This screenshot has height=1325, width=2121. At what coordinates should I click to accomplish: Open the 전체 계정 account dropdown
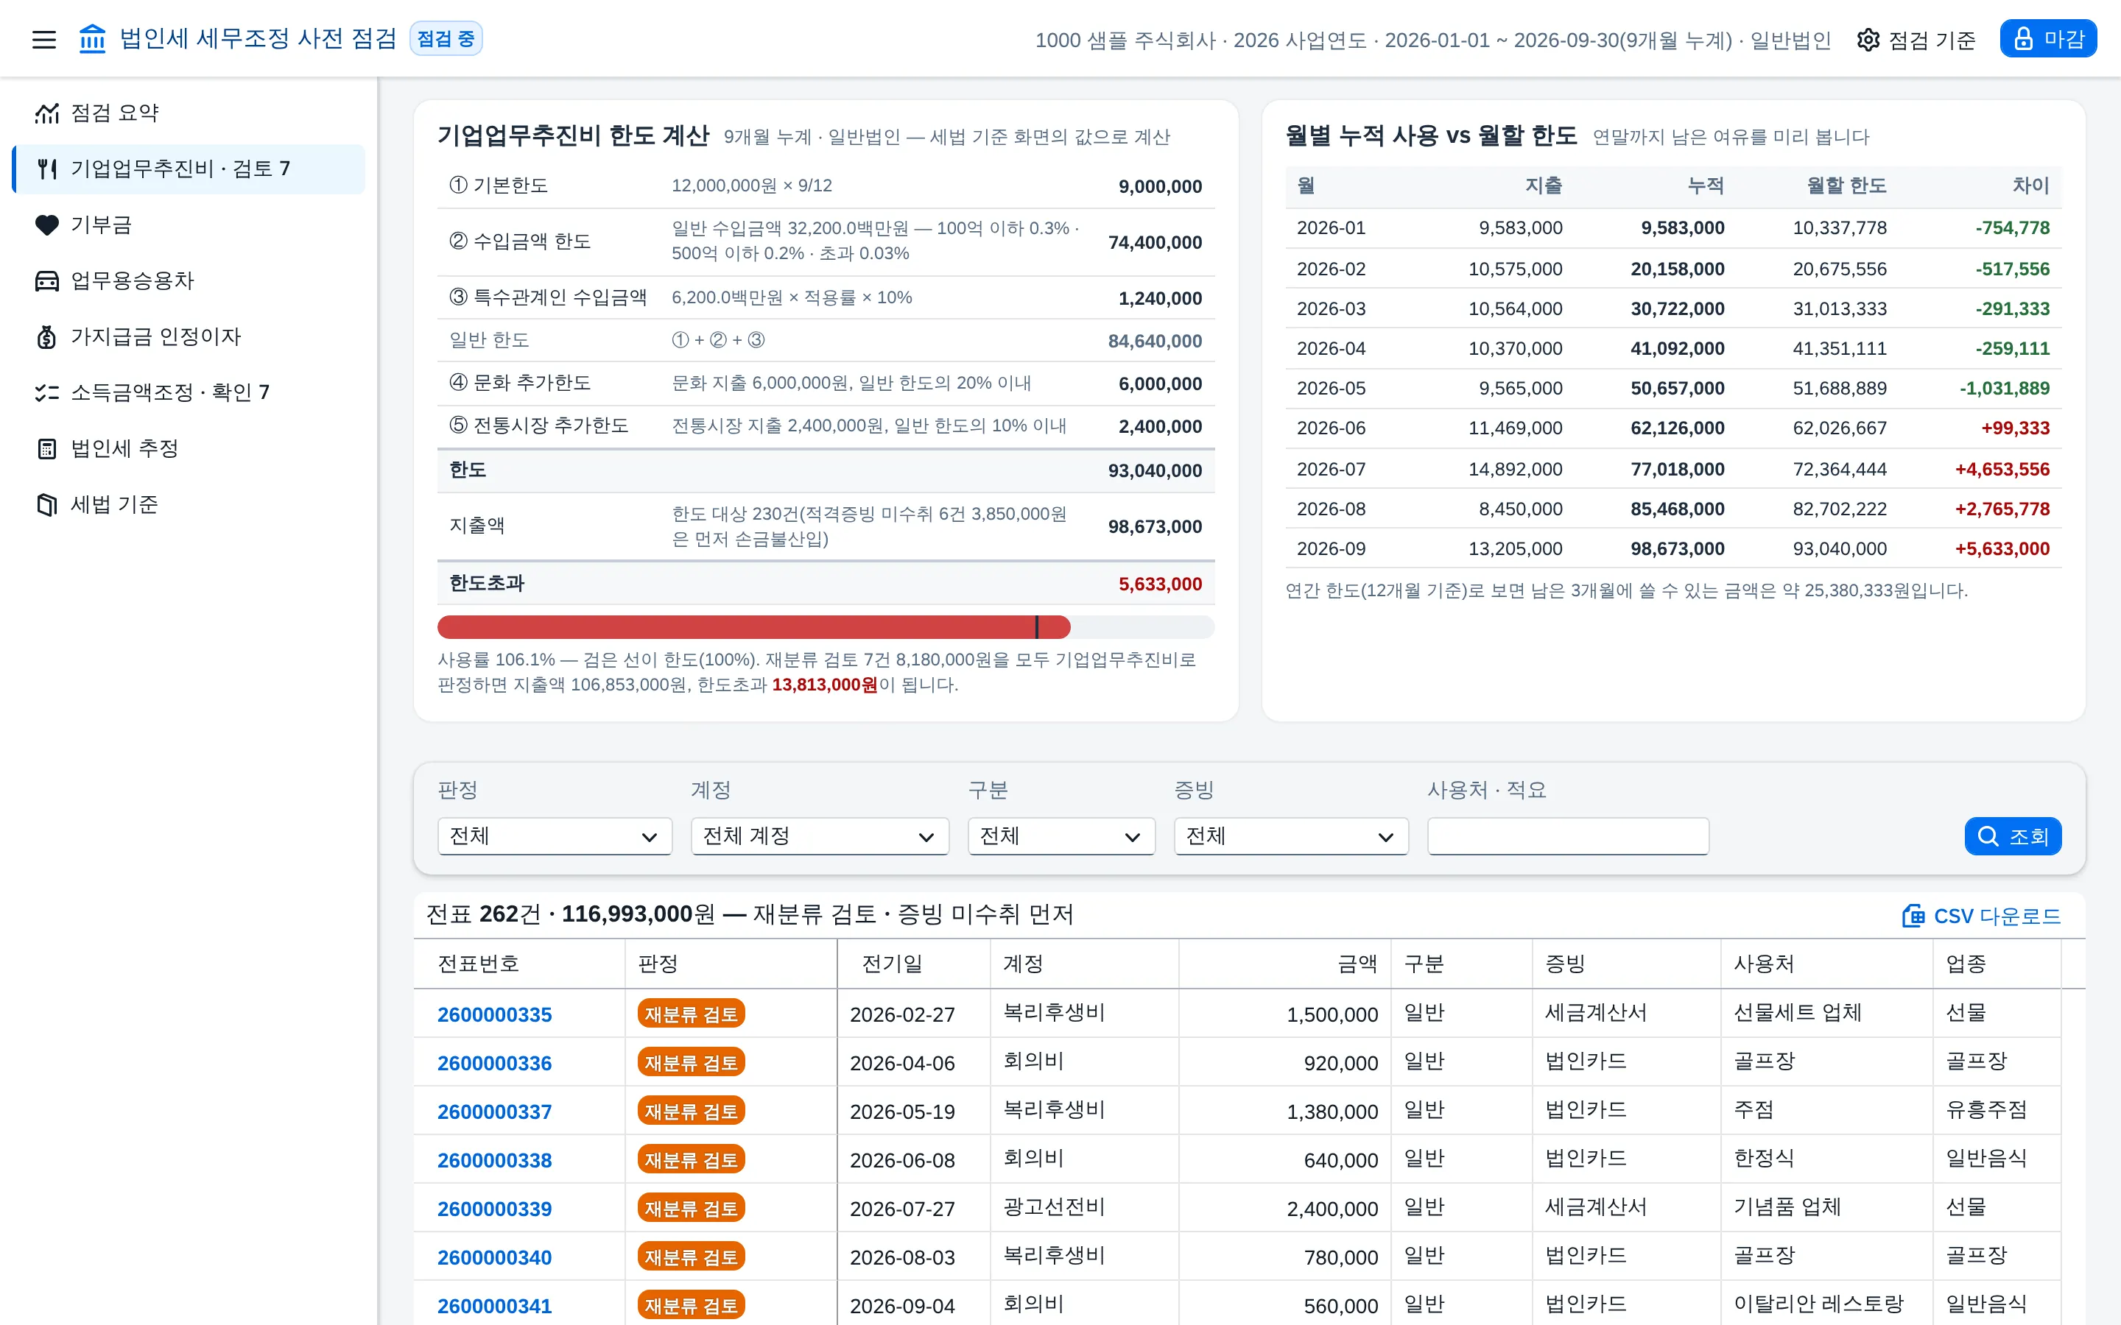[820, 836]
